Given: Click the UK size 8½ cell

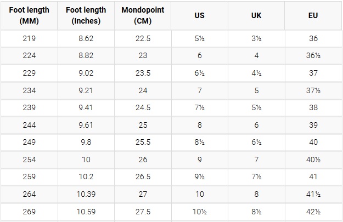Looking at the screenshot, I should (x=256, y=212).
